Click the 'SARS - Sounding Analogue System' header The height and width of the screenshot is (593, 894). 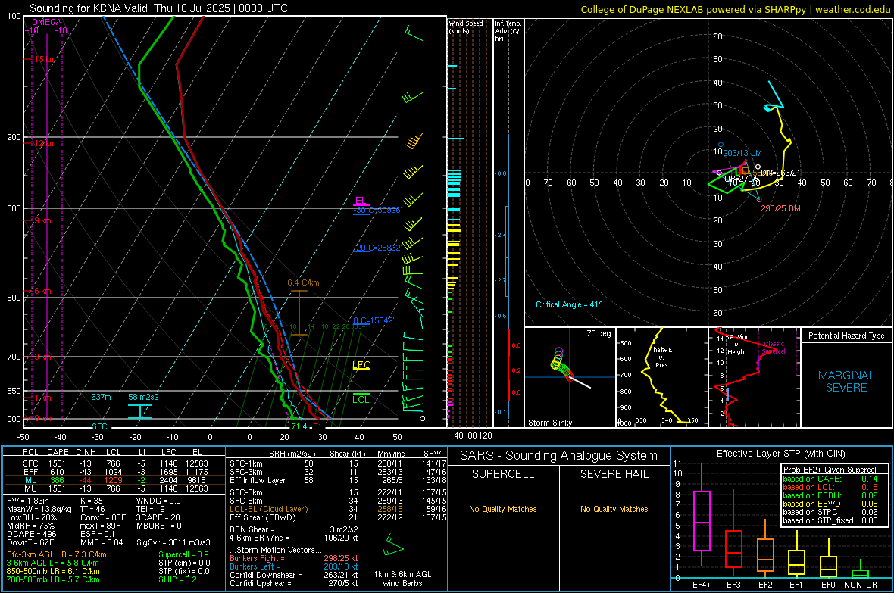(559, 456)
